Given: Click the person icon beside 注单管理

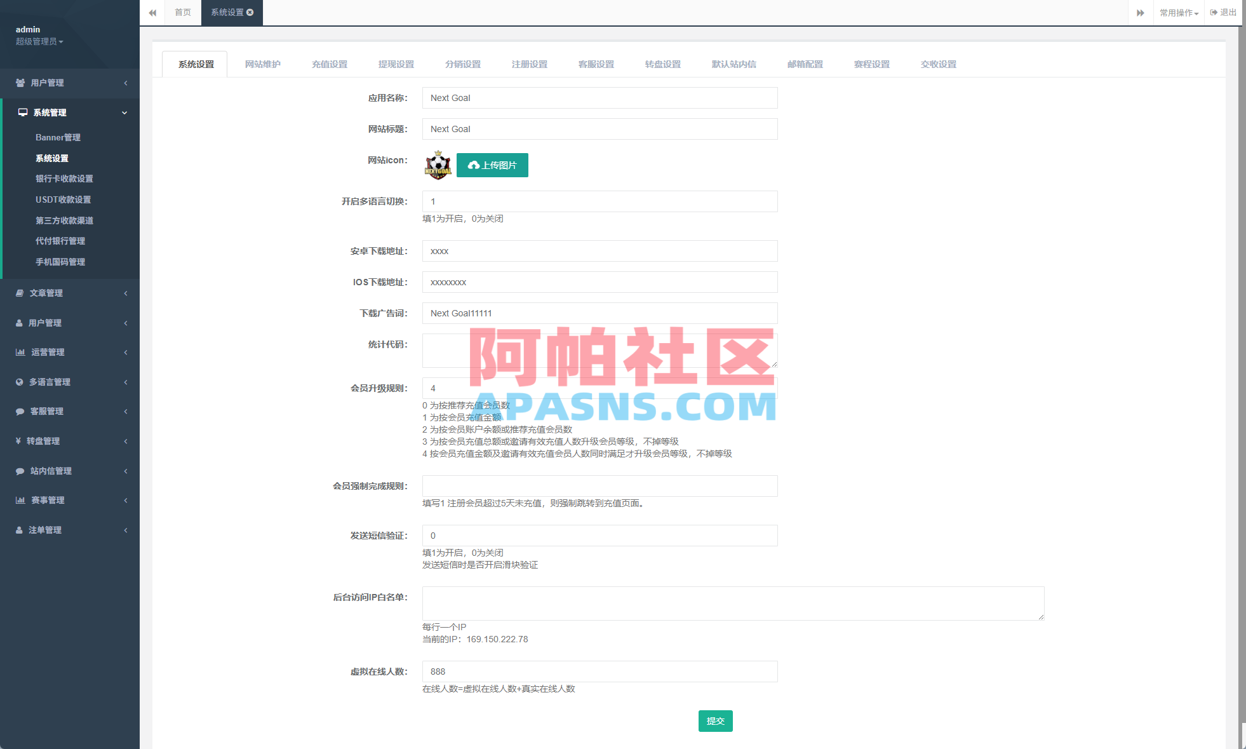Looking at the screenshot, I should pyautogui.click(x=19, y=530).
